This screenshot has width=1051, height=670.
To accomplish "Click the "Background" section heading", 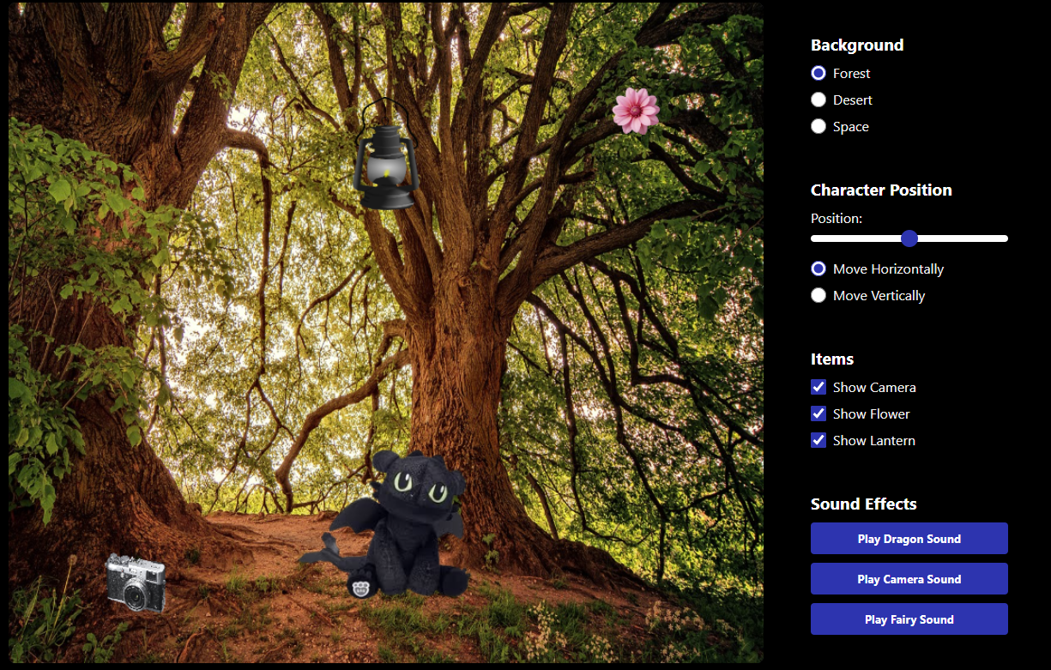I will [857, 45].
